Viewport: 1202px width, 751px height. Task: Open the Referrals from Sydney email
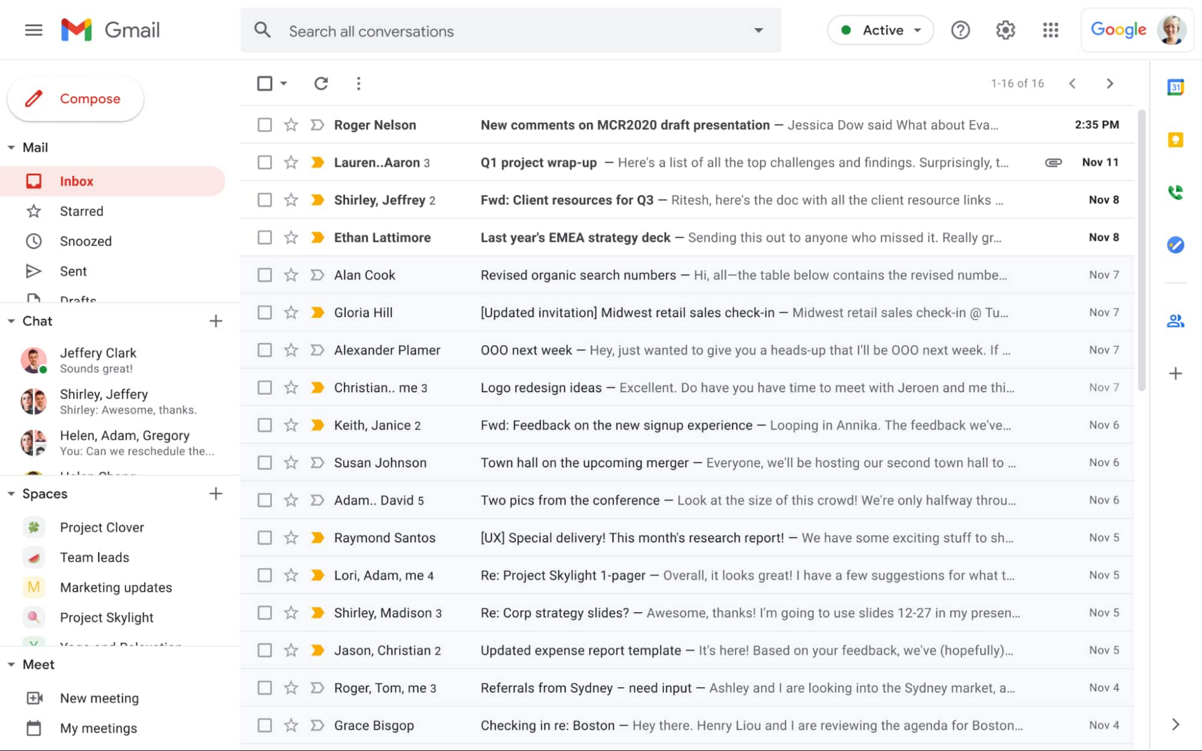point(687,688)
